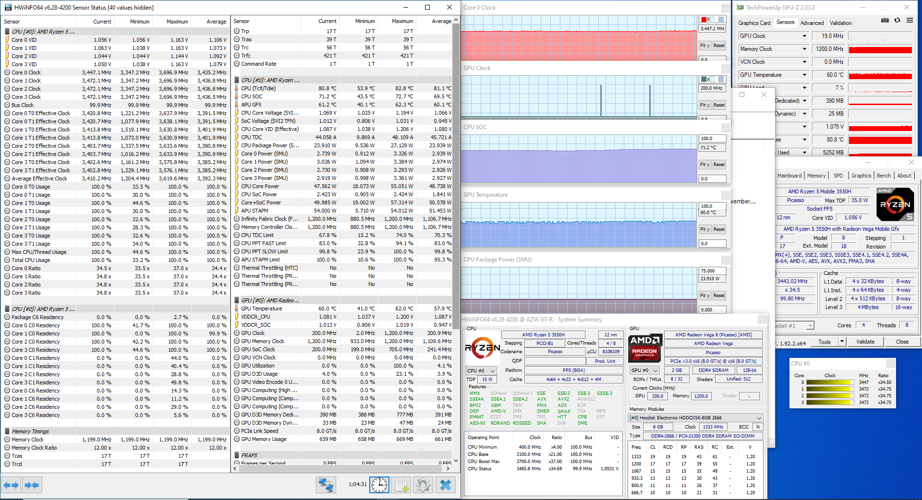Click the log file add-sheet icon

(402, 485)
